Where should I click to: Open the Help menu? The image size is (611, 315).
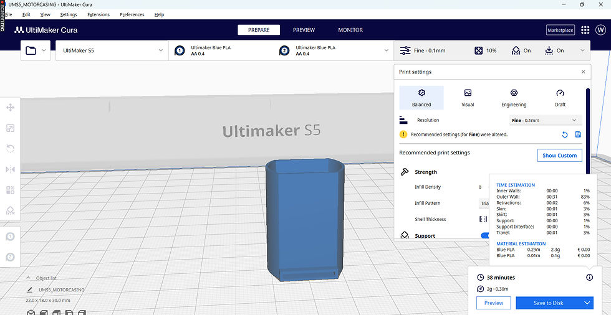click(x=159, y=15)
